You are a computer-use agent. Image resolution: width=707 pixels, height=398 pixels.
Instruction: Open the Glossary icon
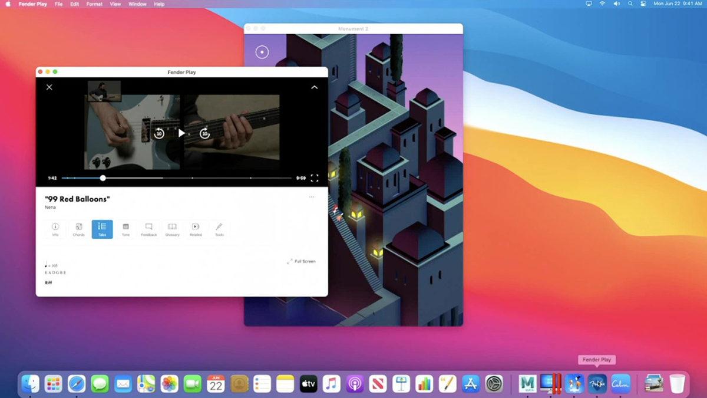(x=172, y=229)
